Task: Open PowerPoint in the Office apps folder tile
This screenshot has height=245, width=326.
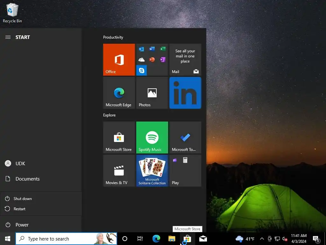Action: (x=152, y=60)
